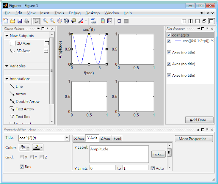Toggle the third Axes (no title) checkbox
Image resolution: width=218 pixels, height=184 pixels.
coord(169,75)
